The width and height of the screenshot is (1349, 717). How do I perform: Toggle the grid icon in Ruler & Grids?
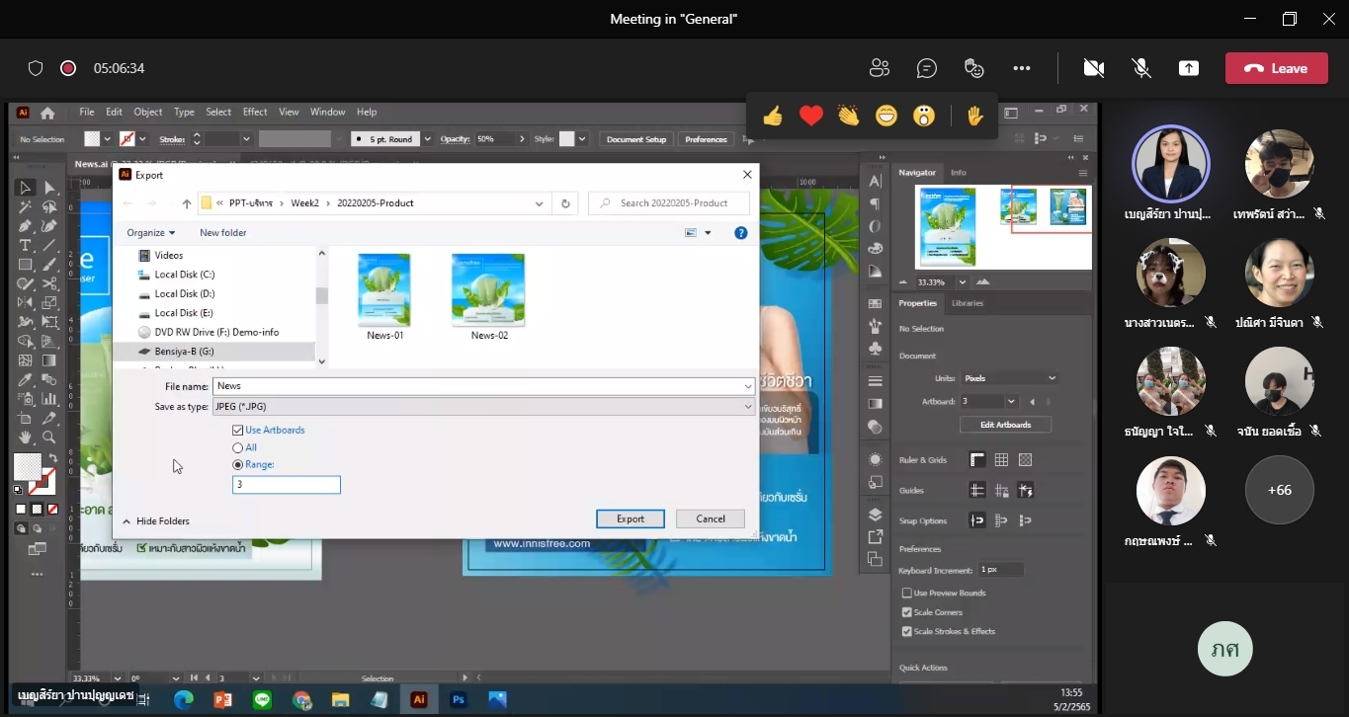(x=1001, y=459)
